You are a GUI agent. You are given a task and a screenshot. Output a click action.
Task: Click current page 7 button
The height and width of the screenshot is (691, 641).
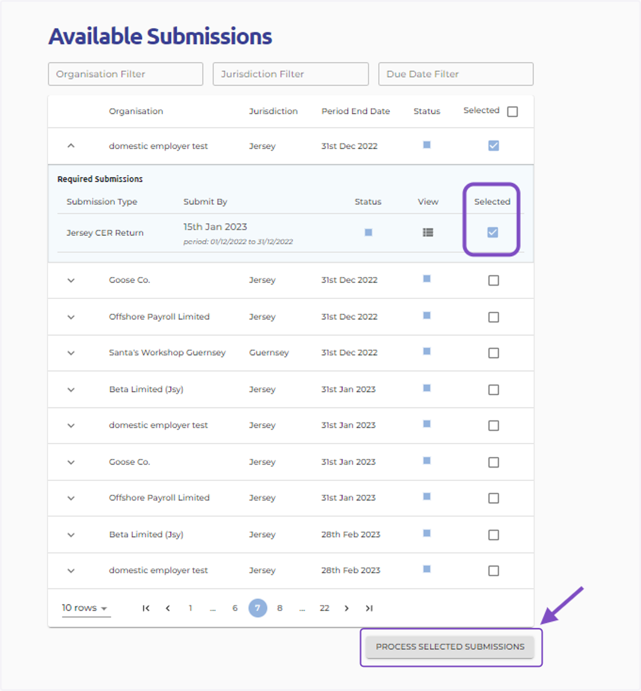pyautogui.click(x=257, y=608)
